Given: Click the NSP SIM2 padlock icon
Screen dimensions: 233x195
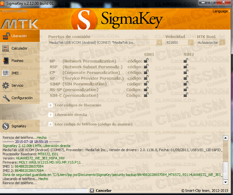Looking at the screenshot, I should click(186, 66).
